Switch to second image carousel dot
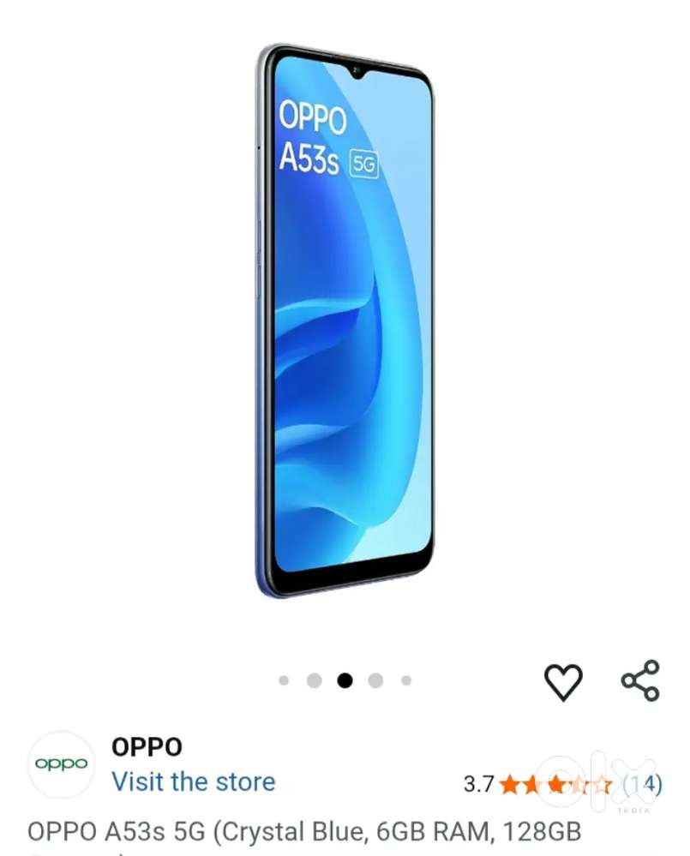This screenshot has width=690, height=856. point(314,680)
